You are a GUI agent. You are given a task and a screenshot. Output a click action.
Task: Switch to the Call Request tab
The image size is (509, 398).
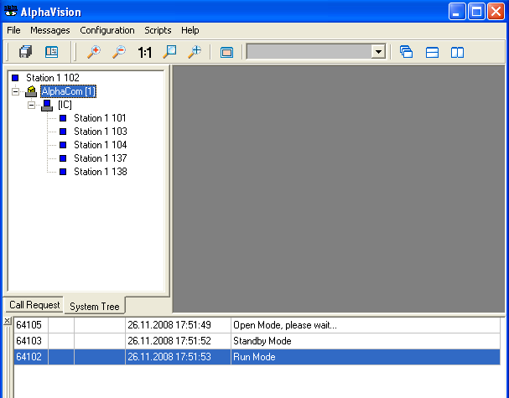point(34,305)
